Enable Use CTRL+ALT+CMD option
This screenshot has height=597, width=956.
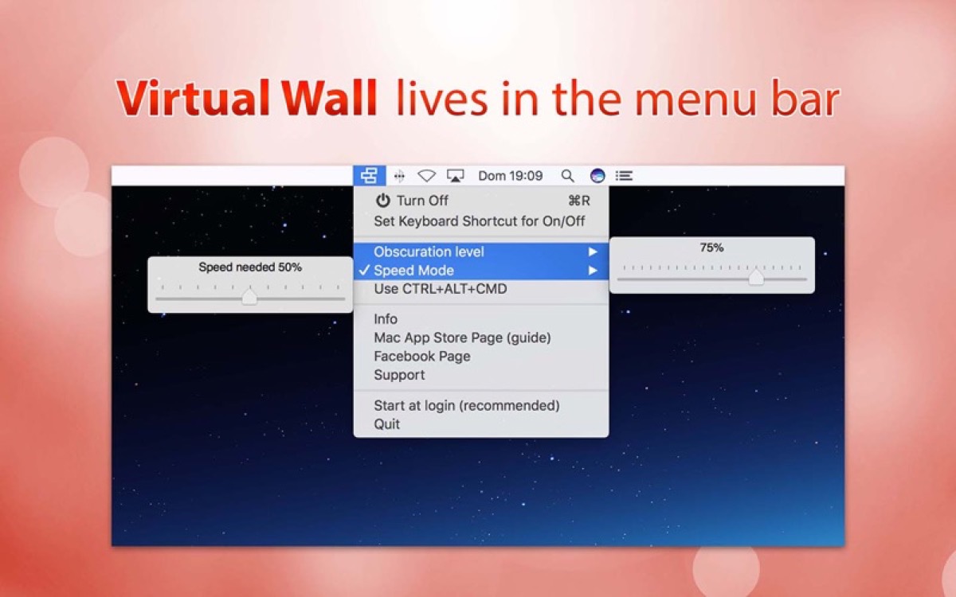pos(481,289)
